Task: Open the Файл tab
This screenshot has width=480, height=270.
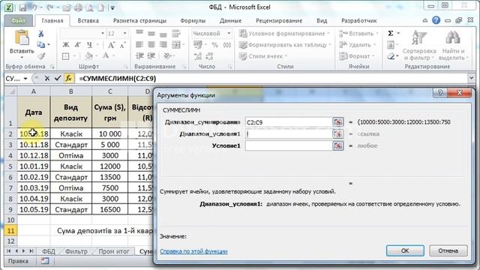Action: pyautogui.click(x=18, y=20)
